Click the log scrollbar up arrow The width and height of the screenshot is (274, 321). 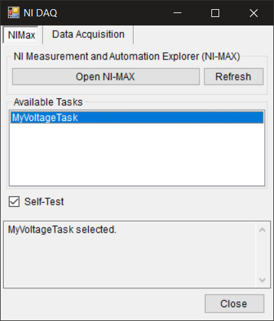(262, 229)
